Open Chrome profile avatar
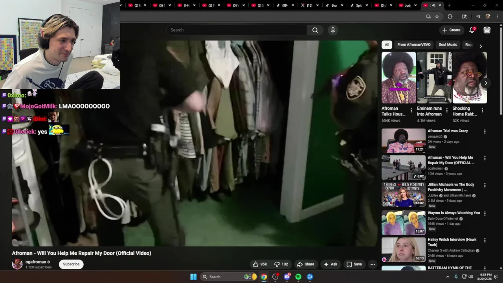Image resolution: width=503 pixels, height=283 pixels. pos(488,17)
